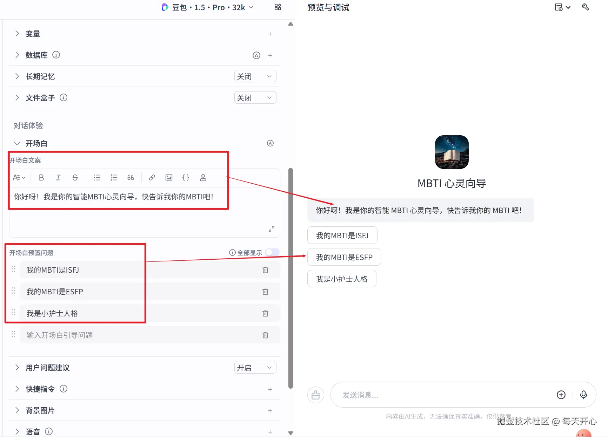Expand the 长期记忆 section

coord(17,76)
